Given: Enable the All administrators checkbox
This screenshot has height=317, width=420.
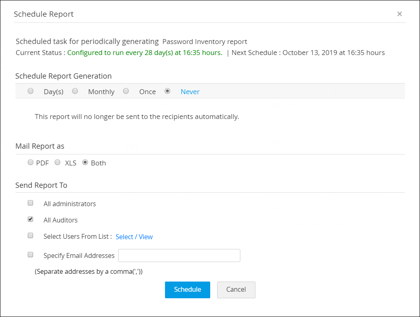Looking at the screenshot, I should pyautogui.click(x=31, y=203).
